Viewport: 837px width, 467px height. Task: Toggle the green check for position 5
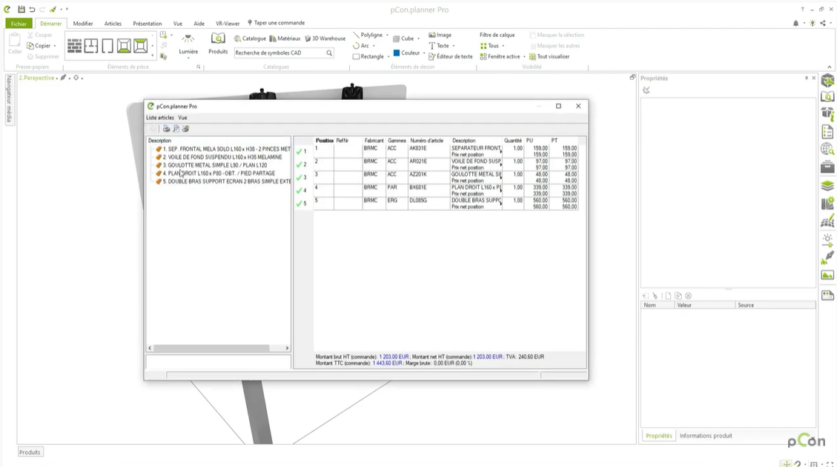(x=300, y=204)
